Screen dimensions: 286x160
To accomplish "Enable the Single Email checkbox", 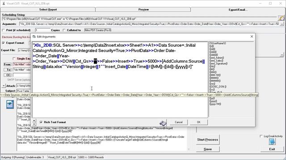I will point(14,59).
